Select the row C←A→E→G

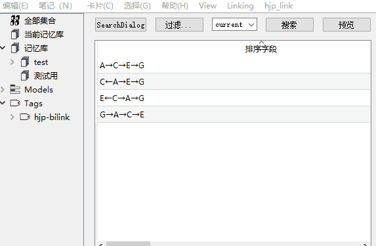234,81
